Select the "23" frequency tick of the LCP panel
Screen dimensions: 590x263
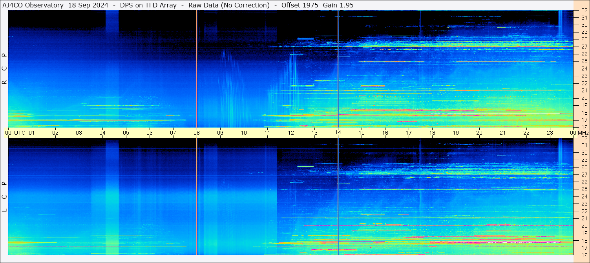[584, 204]
